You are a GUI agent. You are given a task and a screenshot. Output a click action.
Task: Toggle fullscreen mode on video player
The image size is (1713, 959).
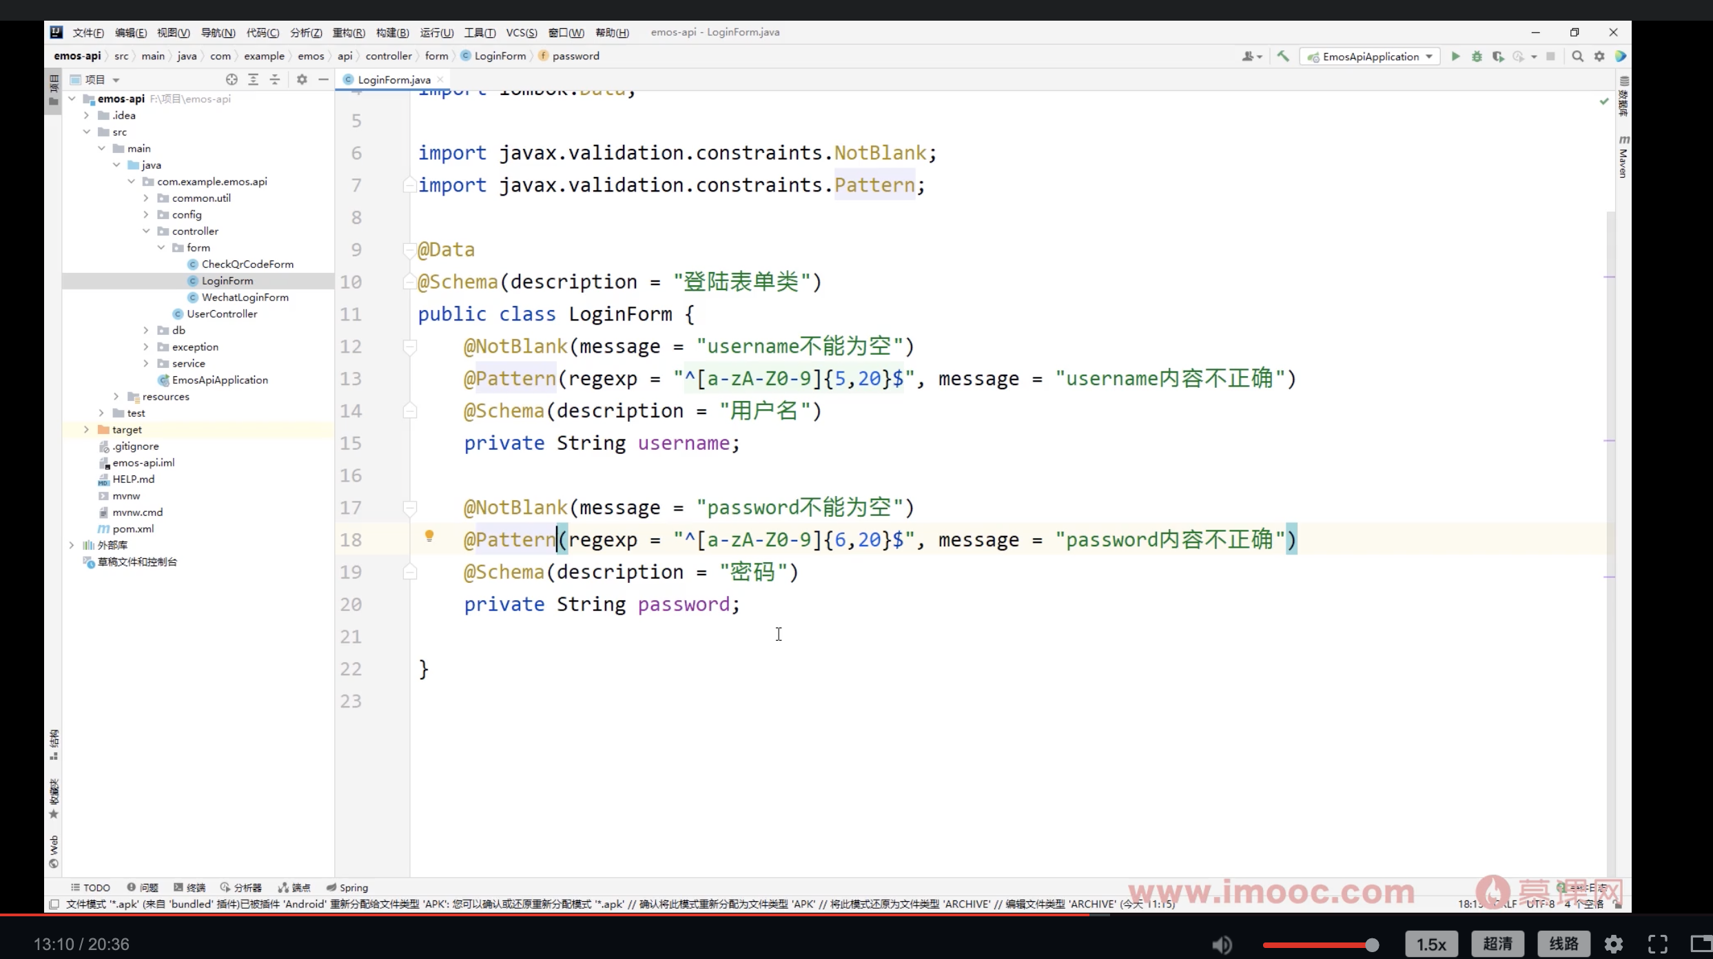coord(1658,944)
